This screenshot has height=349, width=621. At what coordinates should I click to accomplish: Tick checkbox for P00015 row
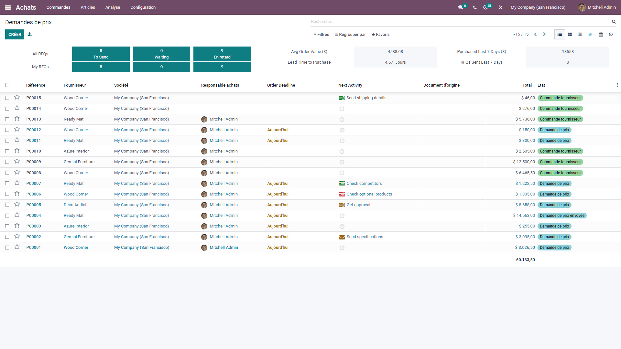click(x=7, y=98)
